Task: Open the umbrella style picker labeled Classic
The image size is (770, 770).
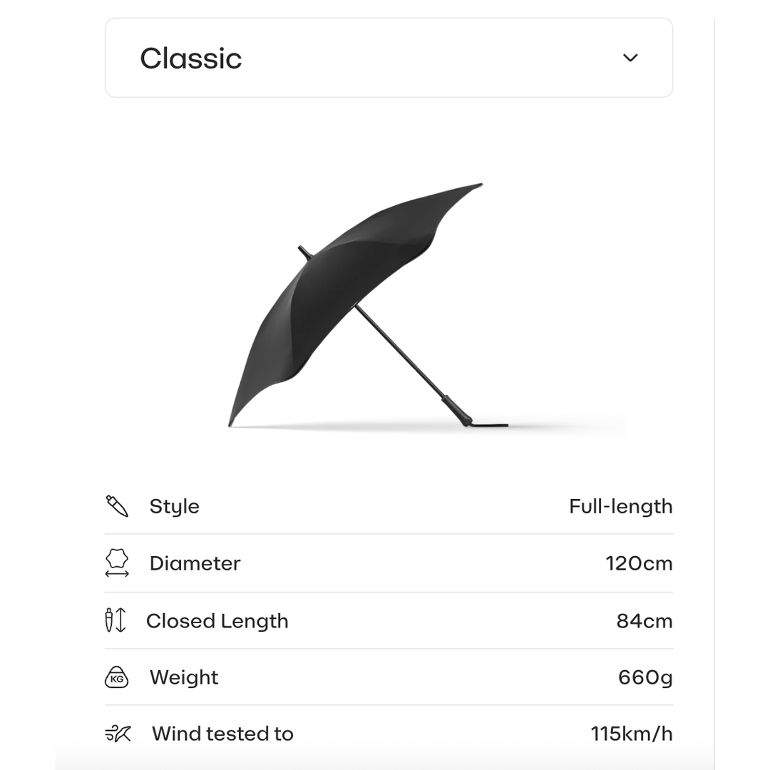Action: click(x=389, y=58)
